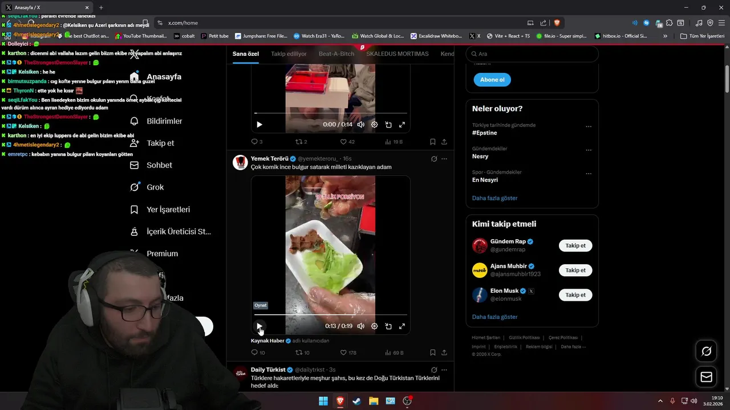View analytics showing 69 B views
The height and width of the screenshot is (410, 730).
tap(395, 352)
